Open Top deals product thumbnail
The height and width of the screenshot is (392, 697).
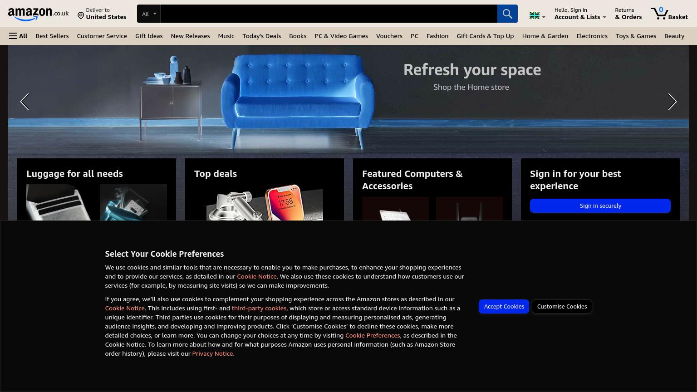[x=265, y=202]
